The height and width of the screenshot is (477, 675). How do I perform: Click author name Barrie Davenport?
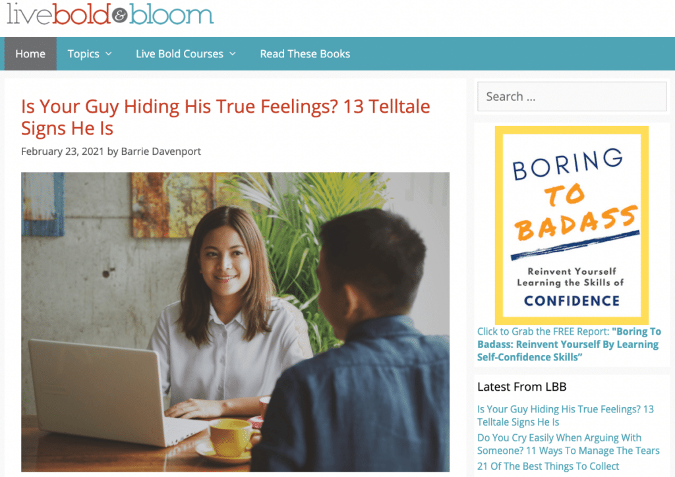(161, 151)
